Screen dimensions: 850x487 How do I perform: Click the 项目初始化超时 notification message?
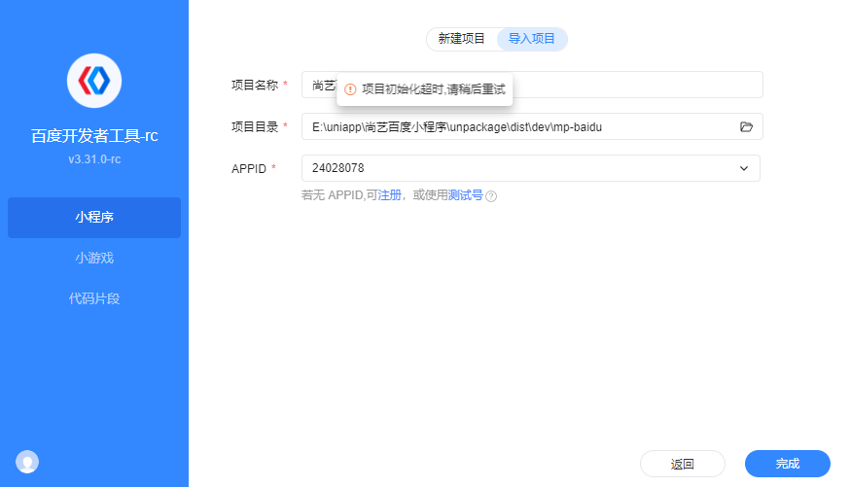click(424, 89)
